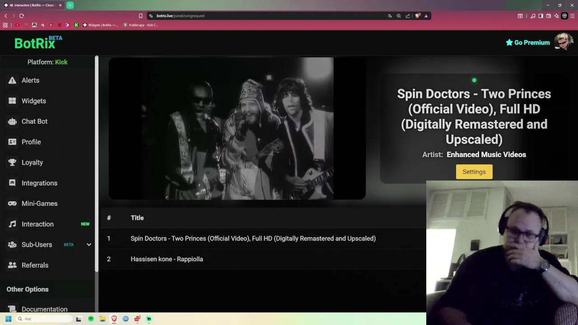Select Hassisen kone - Rappiolla row
The width and height of the screenshot is (578, 325).
point(263,259)
